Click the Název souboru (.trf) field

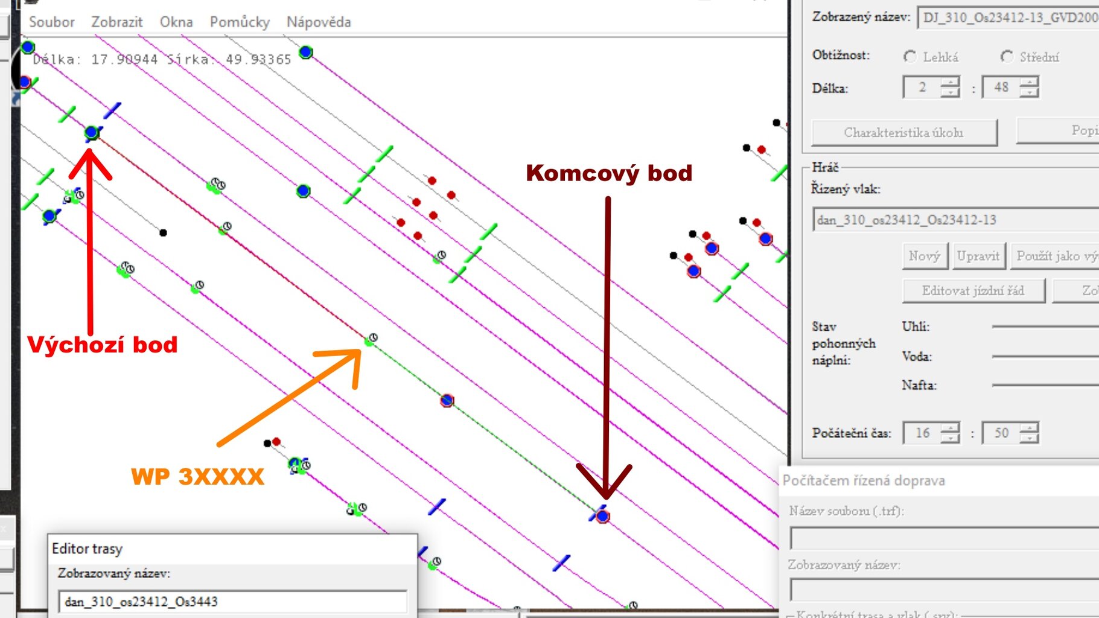[x=945, y=538]
